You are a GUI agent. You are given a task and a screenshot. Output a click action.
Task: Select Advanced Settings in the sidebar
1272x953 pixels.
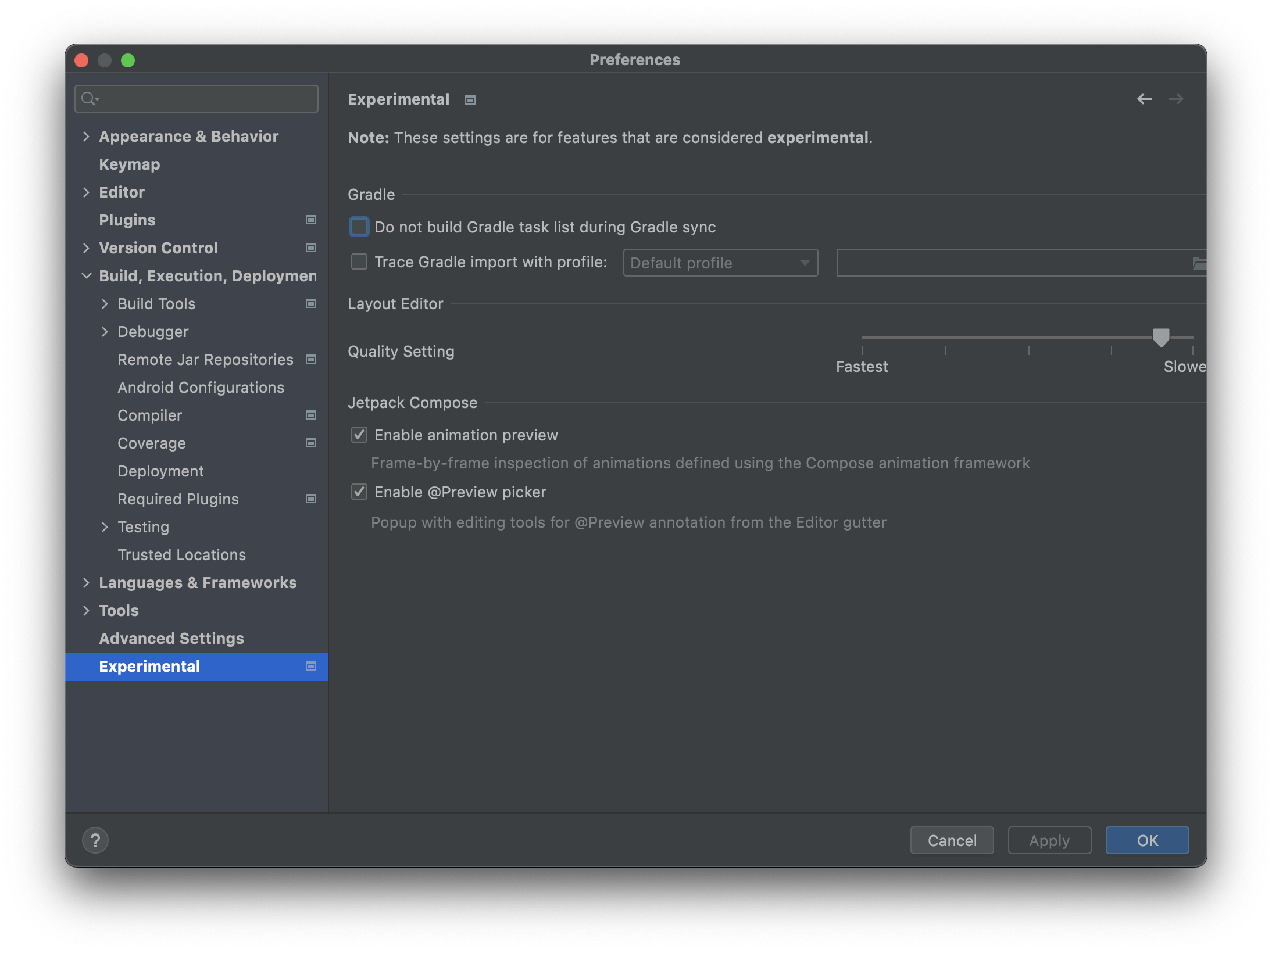[x=171, y=638]
